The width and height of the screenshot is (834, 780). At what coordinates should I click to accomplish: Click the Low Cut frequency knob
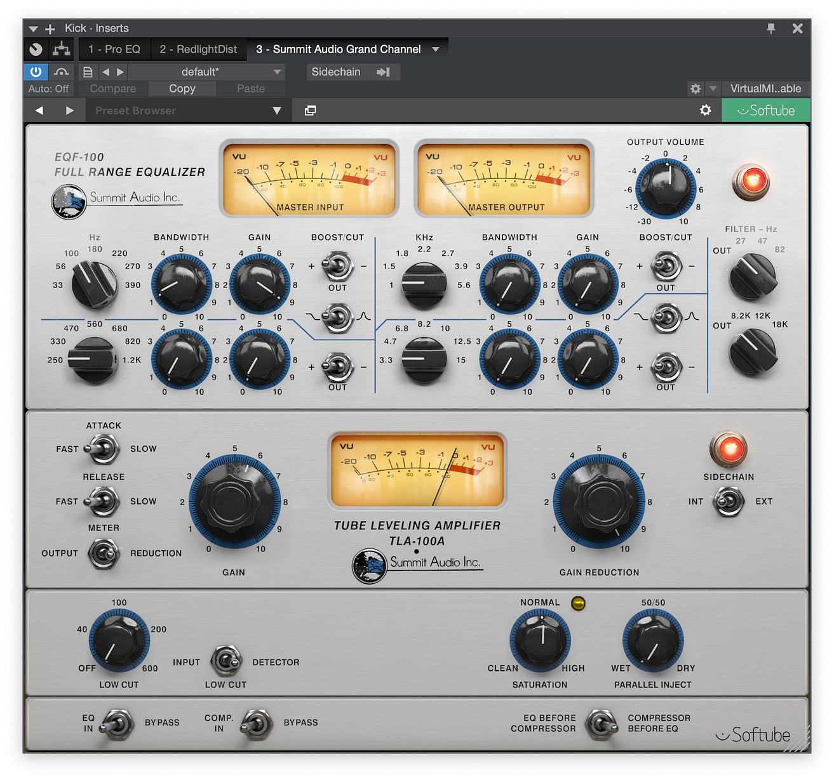(119, 640)
